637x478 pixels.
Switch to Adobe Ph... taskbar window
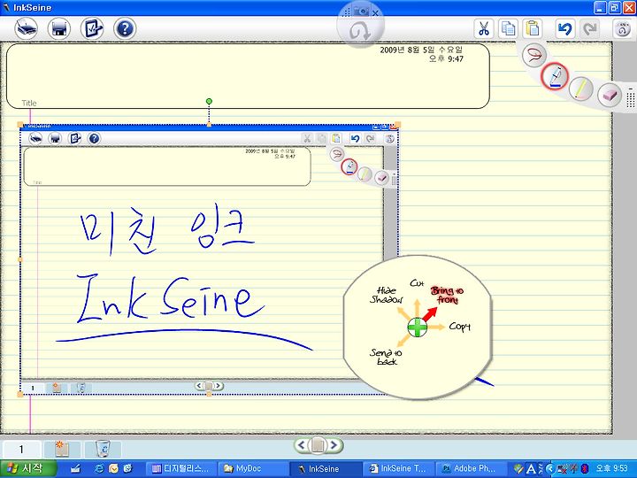472,468
